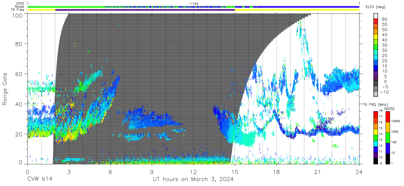Click the 'UT hours on March 3, 2024' title

coord(193,179)
